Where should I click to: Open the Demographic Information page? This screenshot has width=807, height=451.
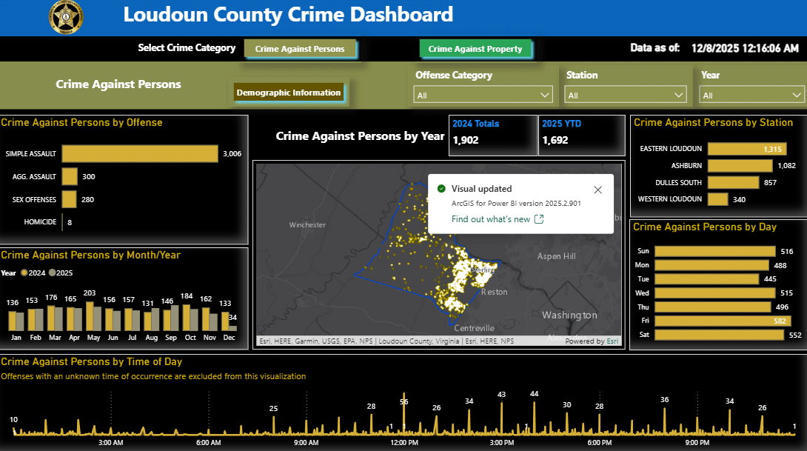point(289,93)
